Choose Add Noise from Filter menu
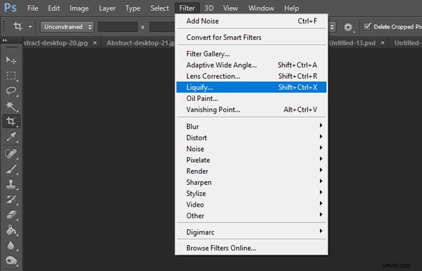The width and height of the screenshot is (422, 271). click(252, 21)
